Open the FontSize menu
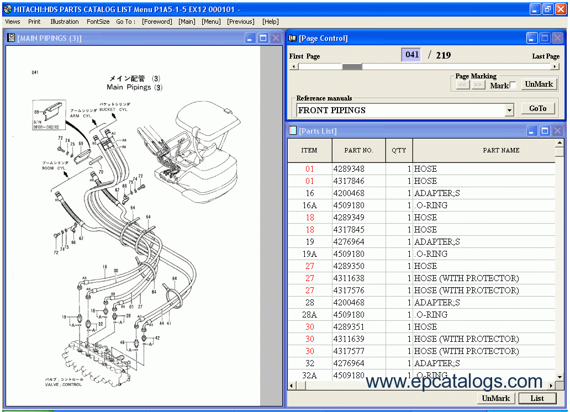Screen dimensions: 570x412 pos(98,22)
